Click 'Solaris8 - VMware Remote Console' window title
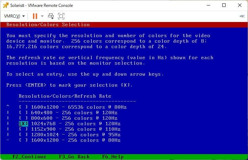Screen dimensions: 248x160 tap(42, 6)
